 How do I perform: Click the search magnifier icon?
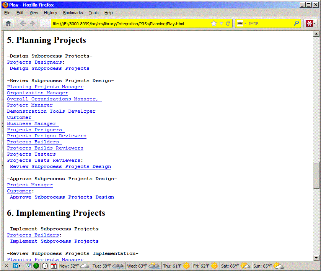click(296, 24)
